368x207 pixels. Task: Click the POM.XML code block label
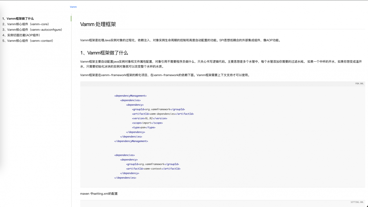click(x=359, y=84)
